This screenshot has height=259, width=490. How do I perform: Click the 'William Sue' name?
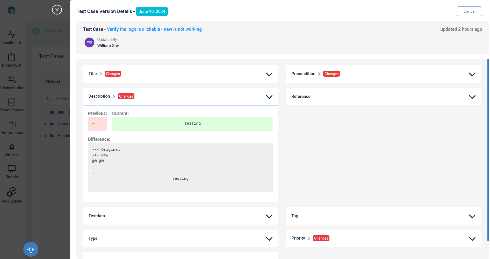click(108, 46)
